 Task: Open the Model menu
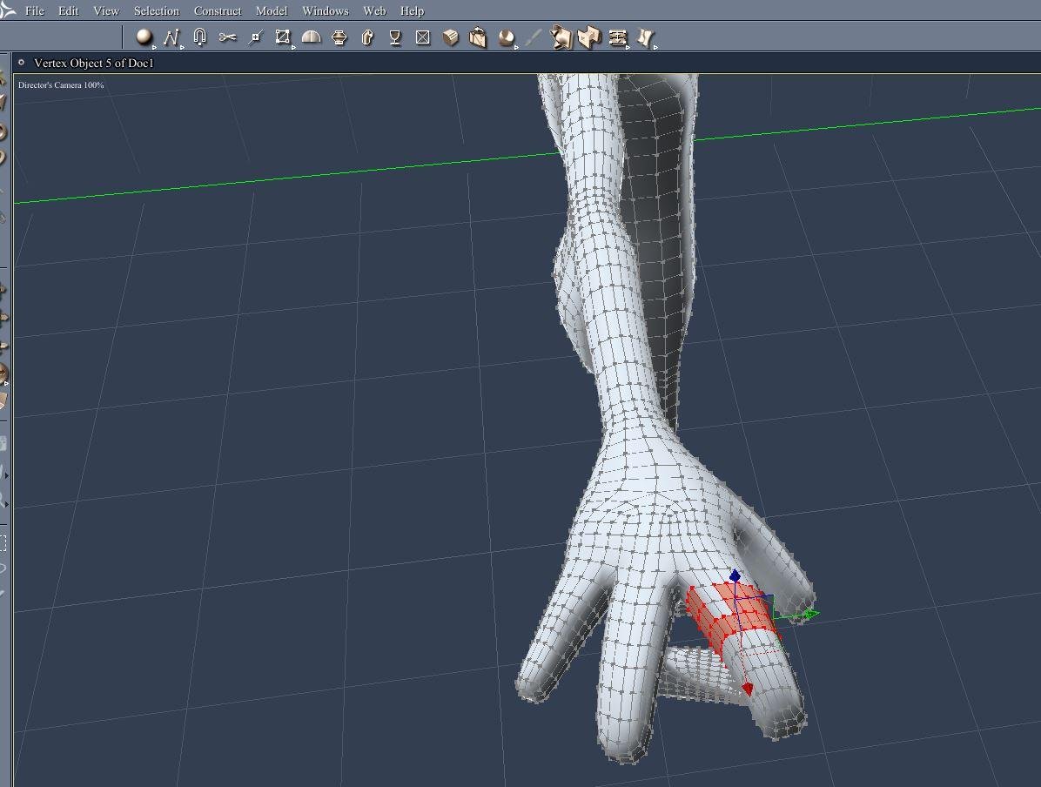(272, 10)
